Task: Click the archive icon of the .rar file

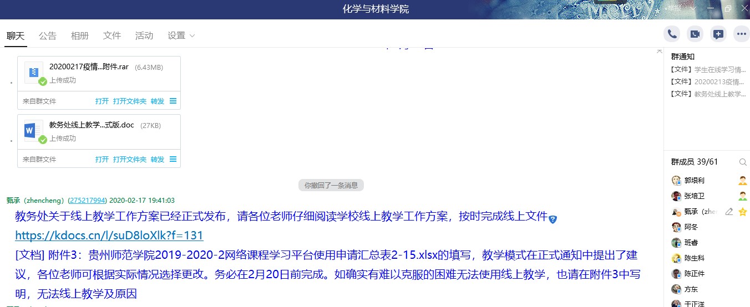Action: pos(33,72)
